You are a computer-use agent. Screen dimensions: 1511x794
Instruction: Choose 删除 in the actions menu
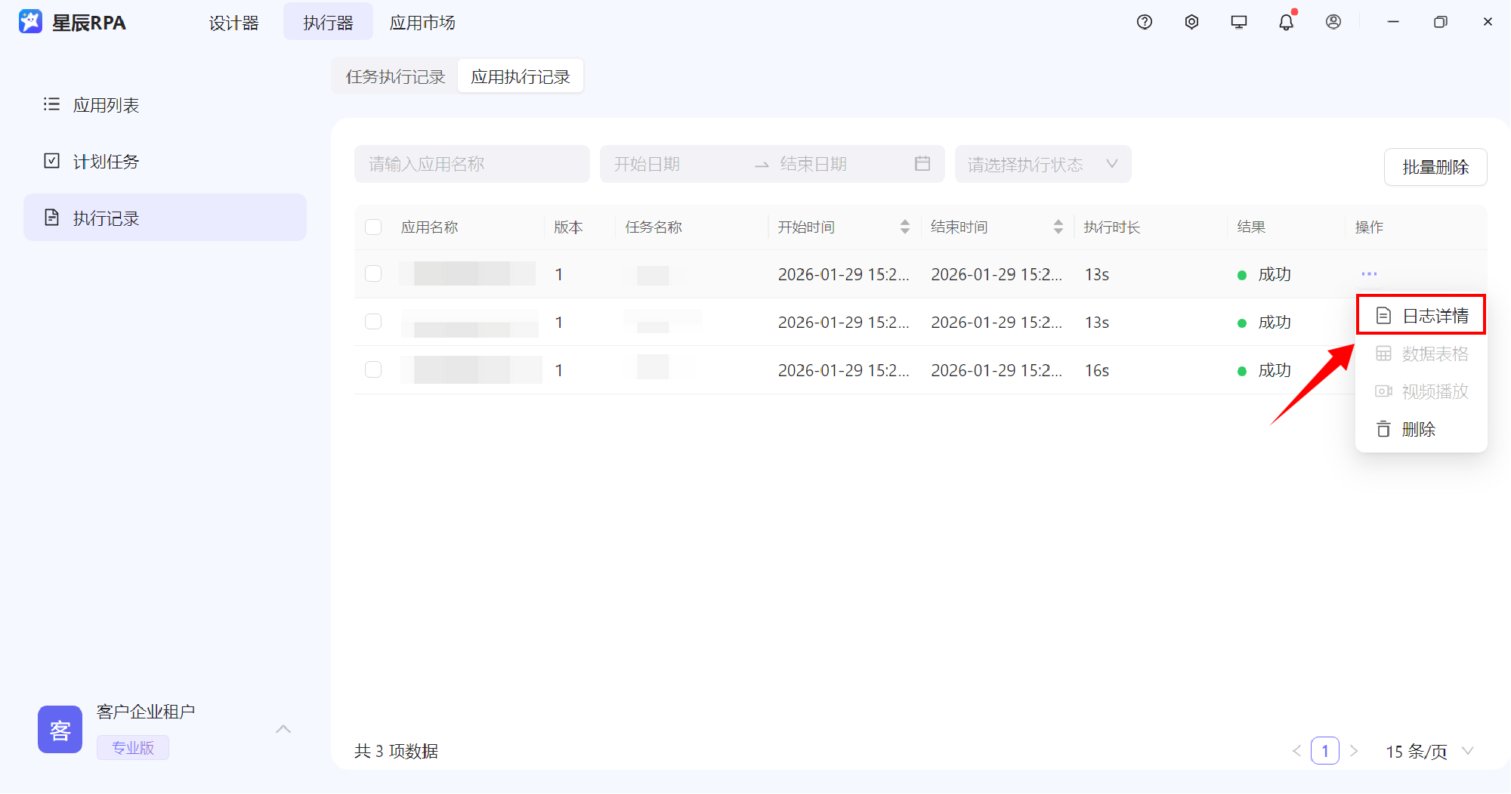coord(1418,429)
